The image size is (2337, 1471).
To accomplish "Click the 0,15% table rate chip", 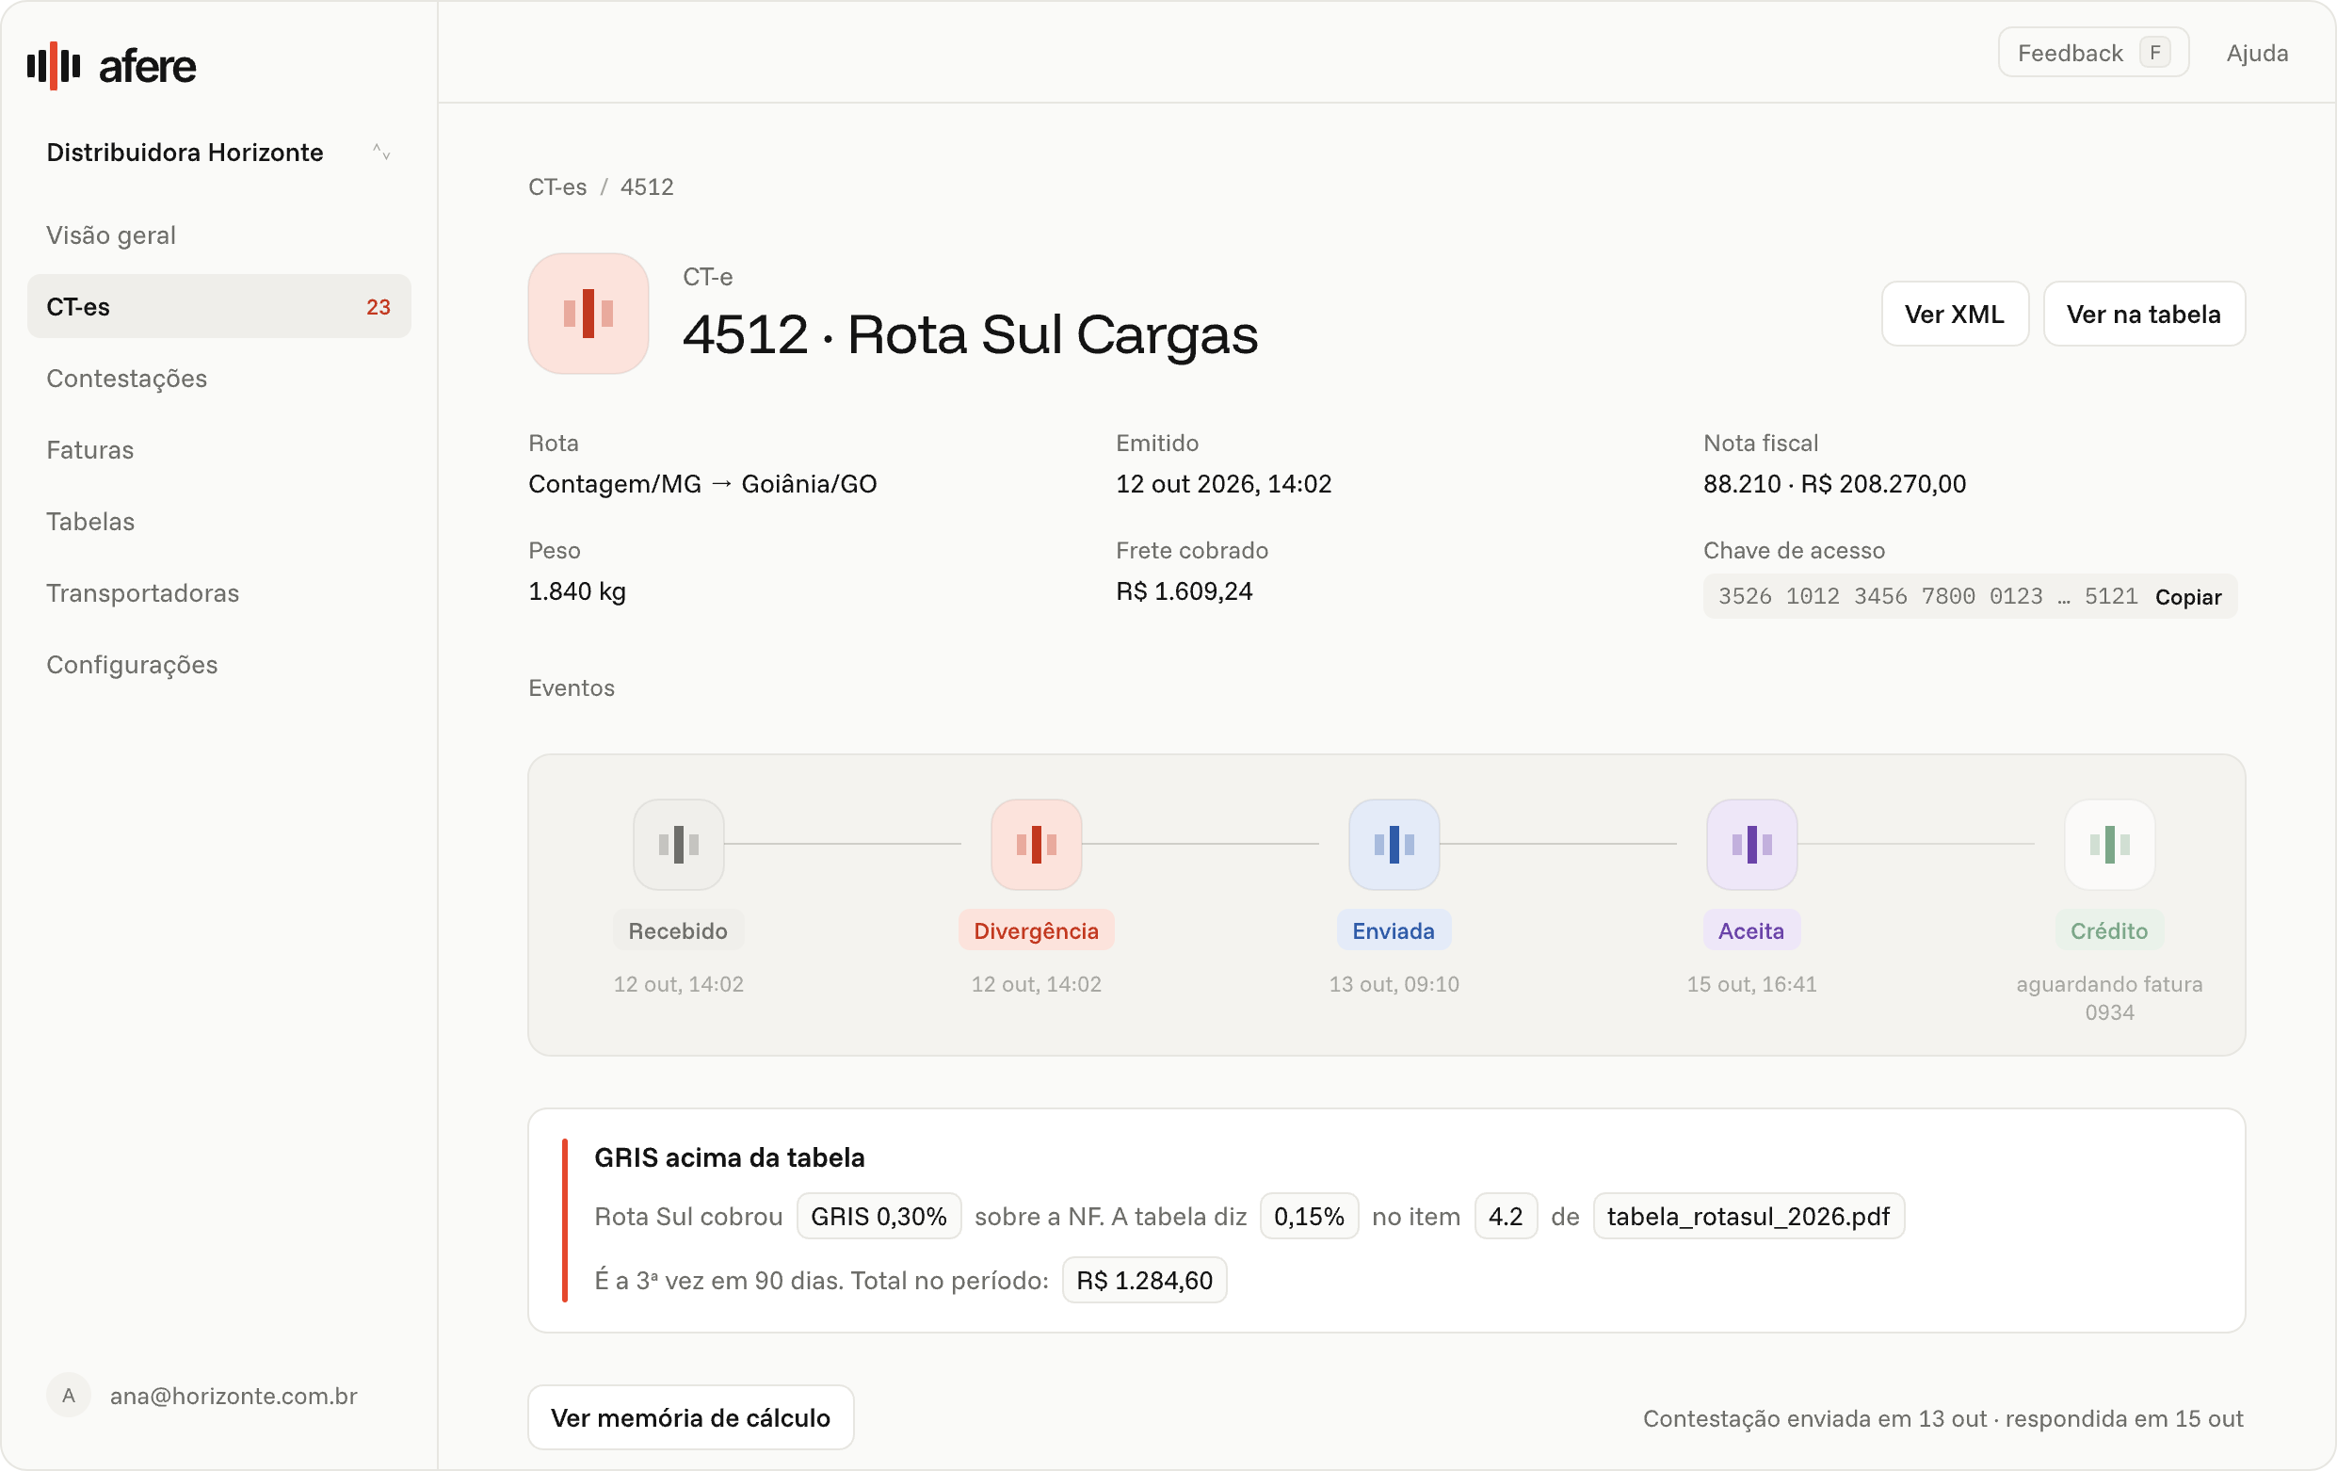I will [1309, 1217].
